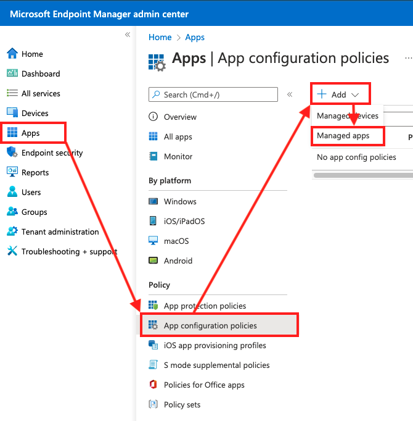413x421 pixels.
Task: Click Microsoft Endpoint Manager admin center title
Action: coord(99,14)
